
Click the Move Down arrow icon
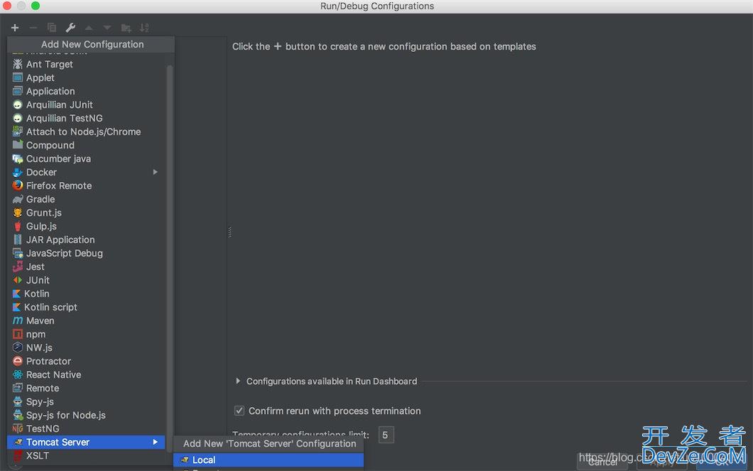[107, 28]
